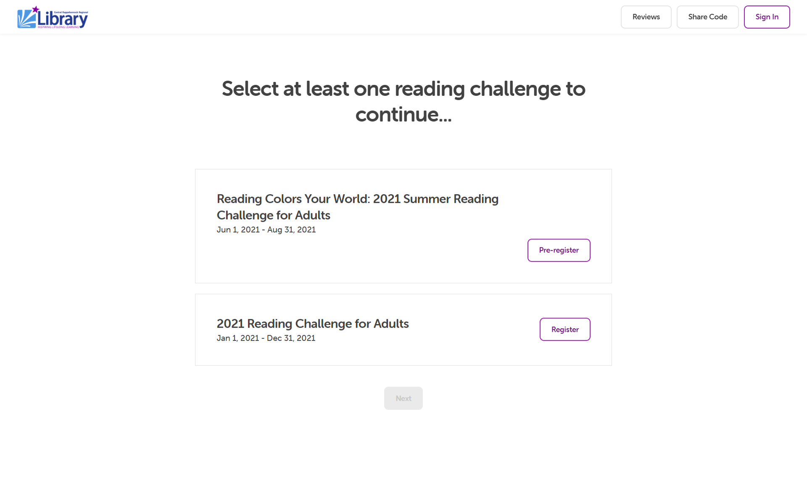Pre-register for the Summer Reading Challenge
807x477 pixels.
559,250
